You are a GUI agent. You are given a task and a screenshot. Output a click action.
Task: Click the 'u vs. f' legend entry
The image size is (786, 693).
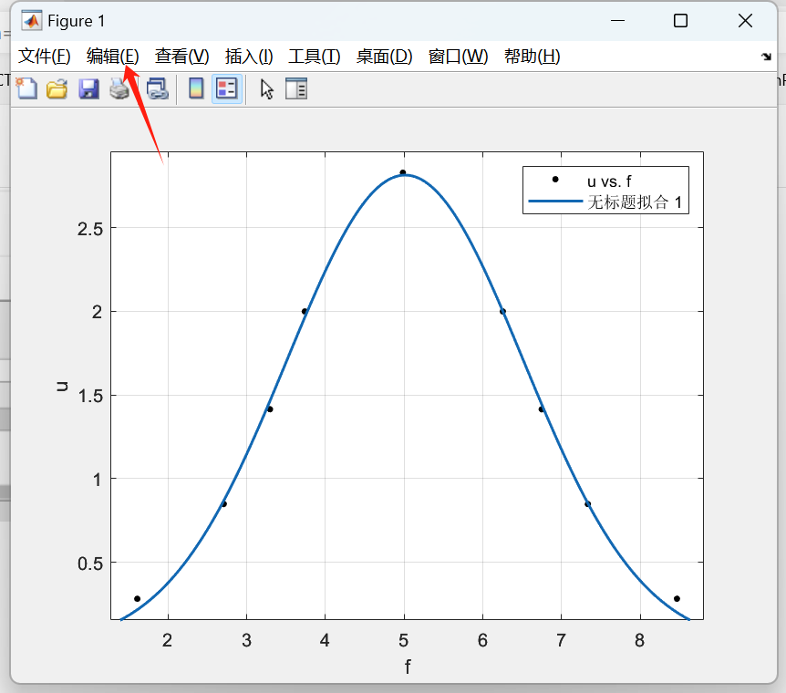click(x=609, y=181)
